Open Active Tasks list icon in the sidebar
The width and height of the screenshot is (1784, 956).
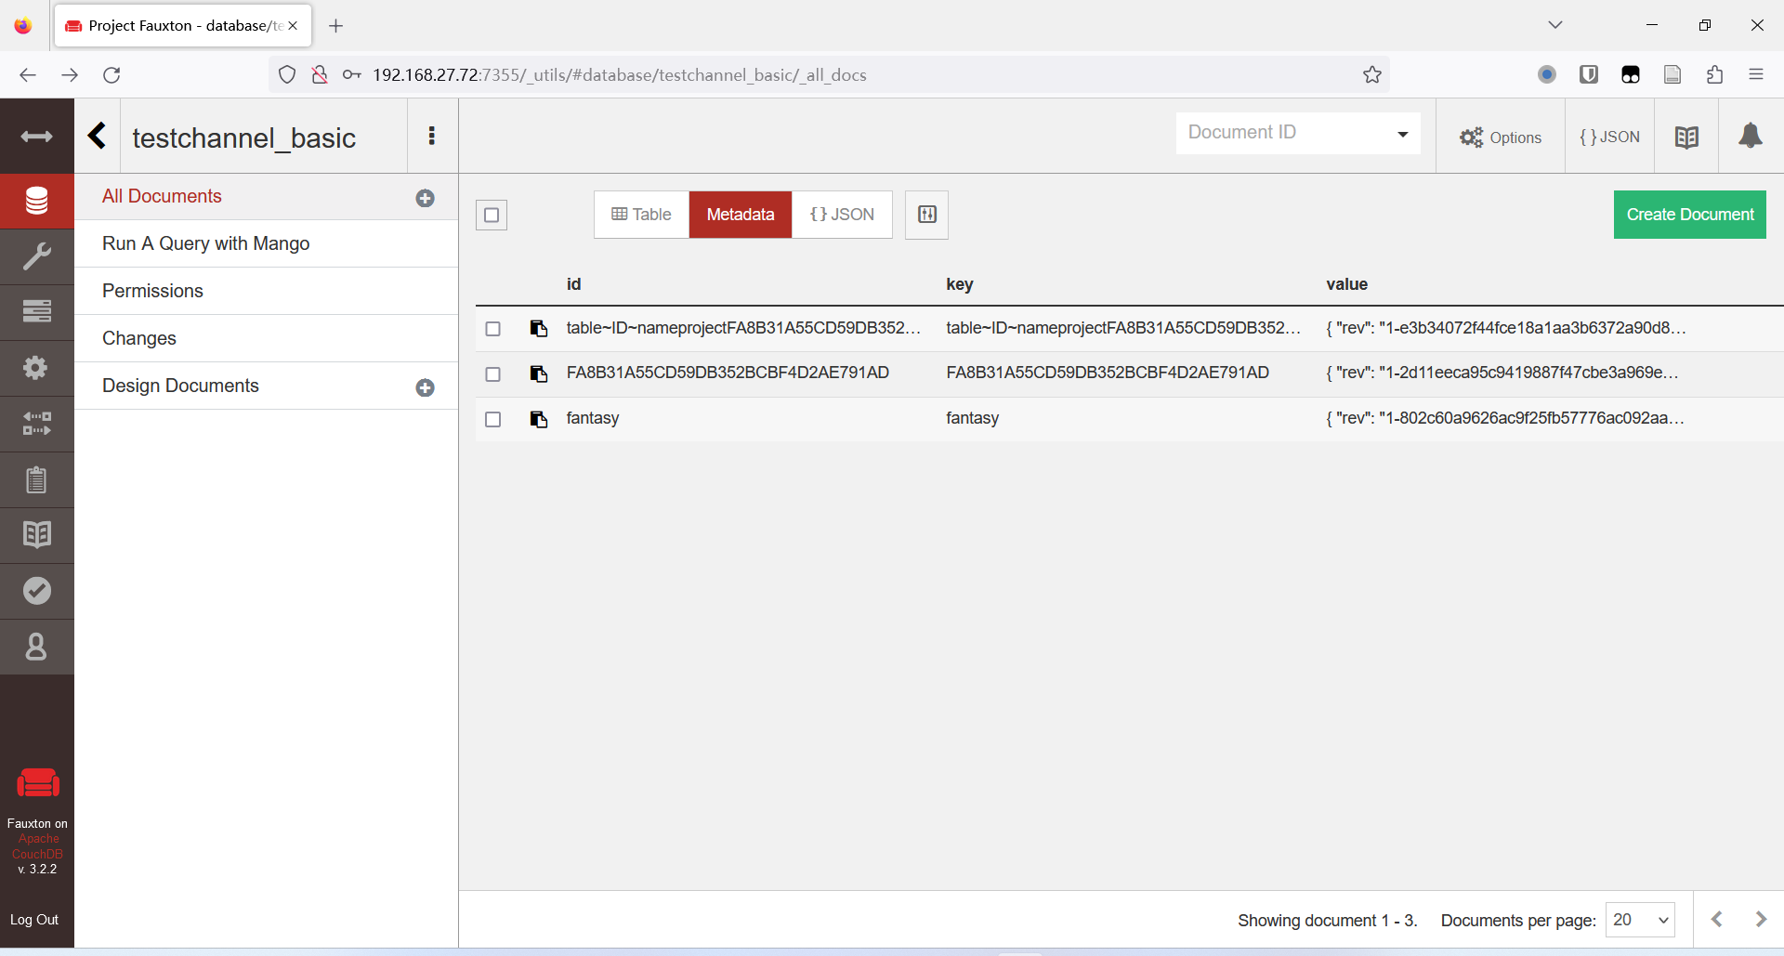coord(36,312)
